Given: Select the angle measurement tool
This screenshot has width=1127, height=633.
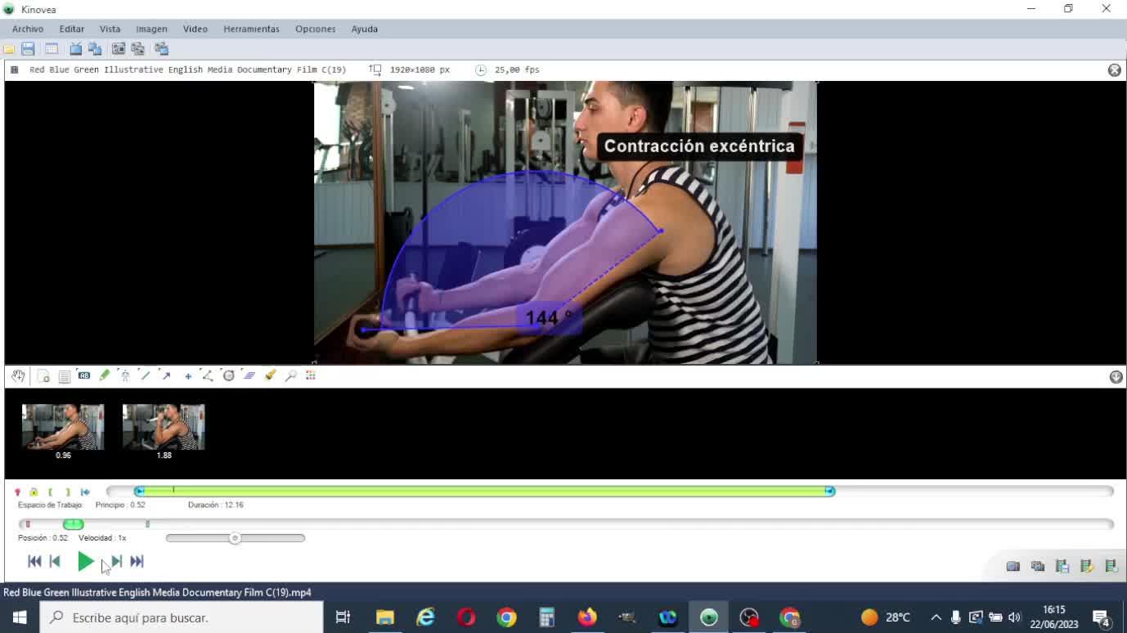Looking at the screenshot, I should click(208, 375).
